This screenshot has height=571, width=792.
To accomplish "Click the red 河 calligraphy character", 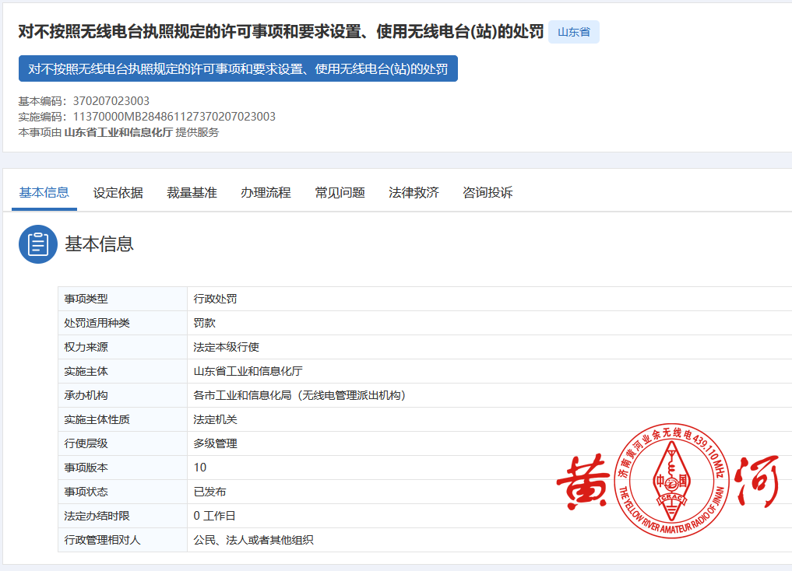I will coord(755,479).
